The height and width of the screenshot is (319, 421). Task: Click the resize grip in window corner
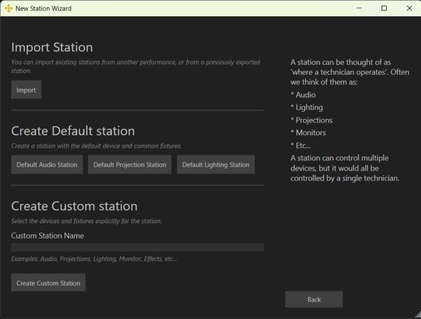click(418, 314)
